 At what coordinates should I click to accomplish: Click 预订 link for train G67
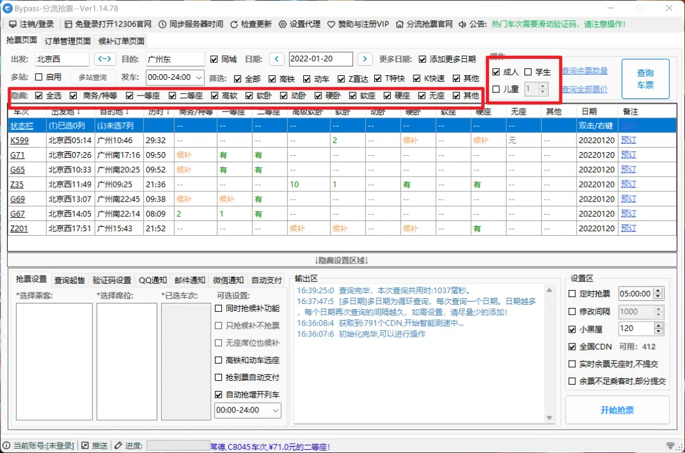(x=628, y=214)
